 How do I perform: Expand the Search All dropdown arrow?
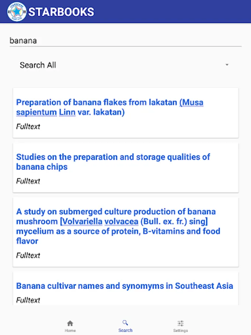[227, 65]
